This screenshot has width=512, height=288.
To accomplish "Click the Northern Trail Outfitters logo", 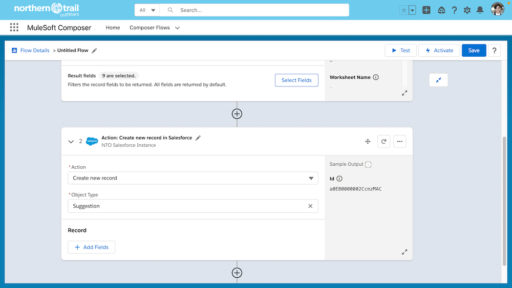I will (47, 9).
